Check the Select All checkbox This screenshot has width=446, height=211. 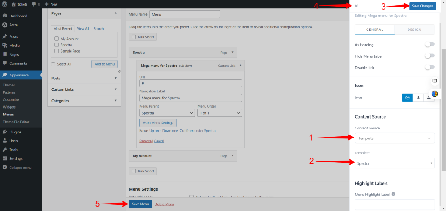(53, 64)
